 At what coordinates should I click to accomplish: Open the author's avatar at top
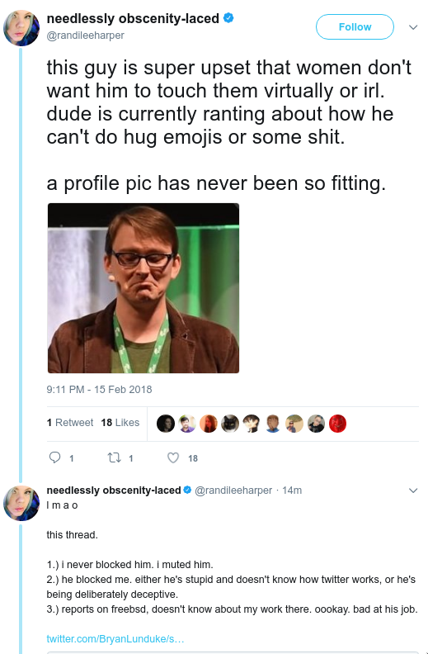21,28
